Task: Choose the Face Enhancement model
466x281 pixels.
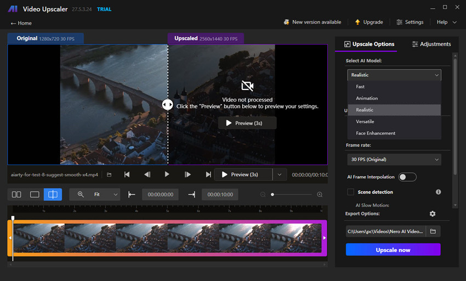Action: pyautogui.click(x=394, y=133)
